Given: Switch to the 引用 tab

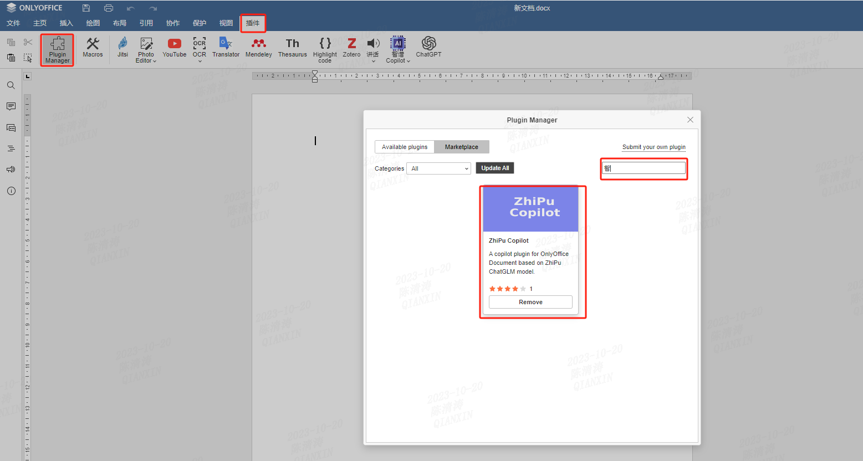Looking at the screenshot, I should click(x=146, y=23).
